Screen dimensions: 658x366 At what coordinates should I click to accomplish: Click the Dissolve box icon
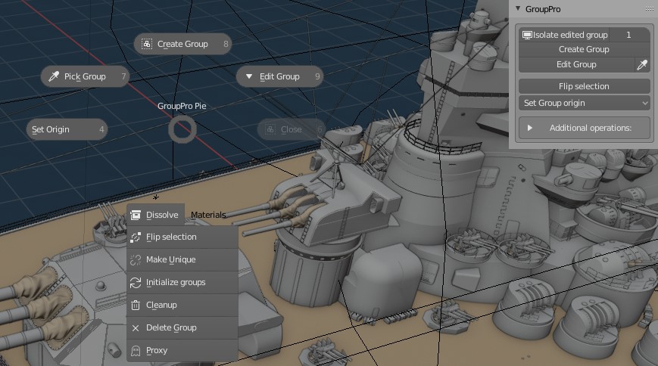[x=136, y=215]
